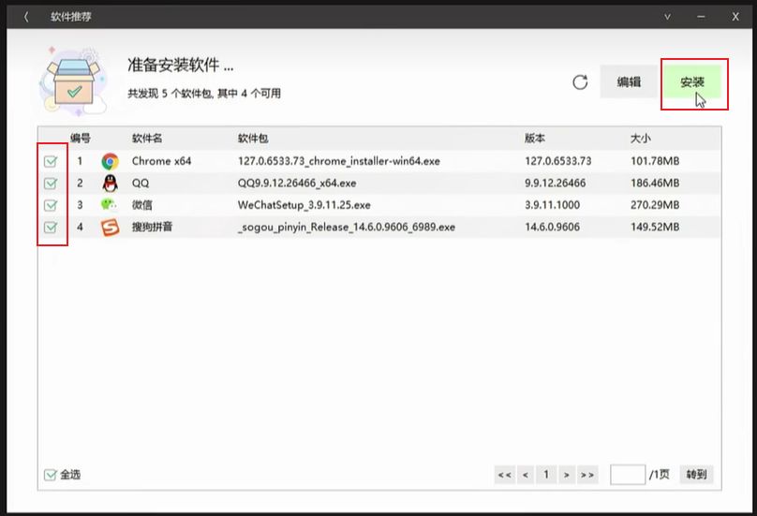Click the back arrow in the title bar

tap(26, 17)
